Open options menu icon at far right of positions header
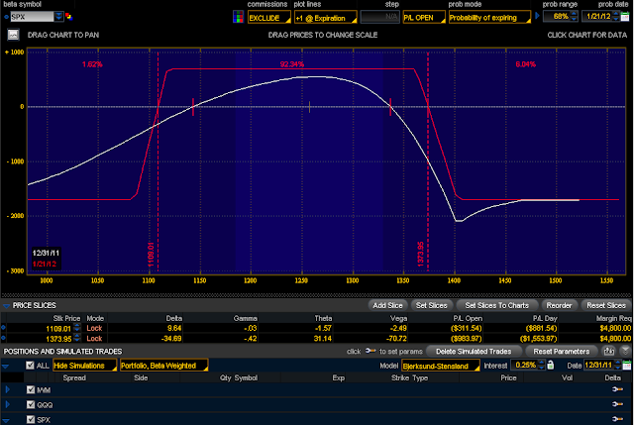Screen dimensions: 634x425 click(x=625, y=351)
